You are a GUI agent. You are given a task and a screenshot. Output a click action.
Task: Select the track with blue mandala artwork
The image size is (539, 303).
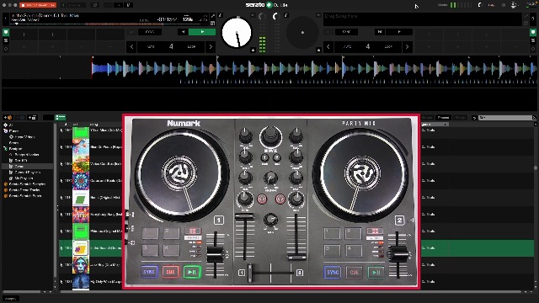click(81, 181)
